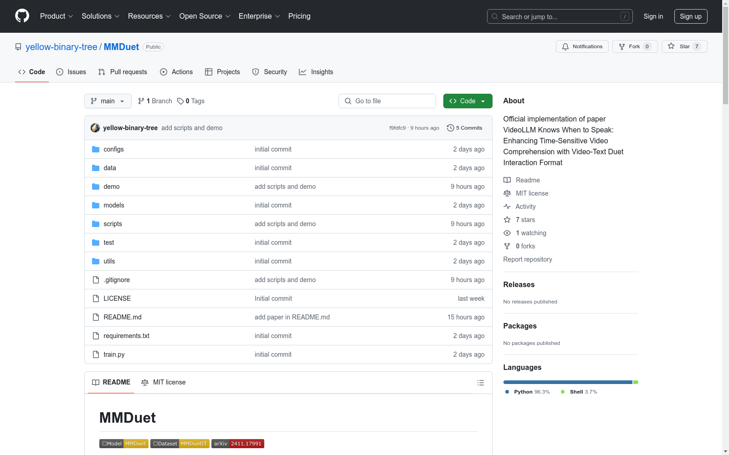Open .gitignore file
The image size is (729, 455).
point(117,280)
